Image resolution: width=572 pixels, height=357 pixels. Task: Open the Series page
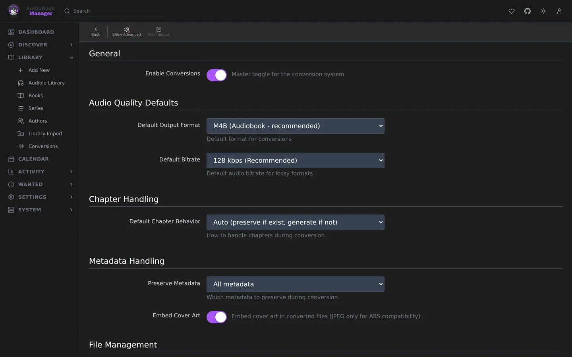coord(36,108)
